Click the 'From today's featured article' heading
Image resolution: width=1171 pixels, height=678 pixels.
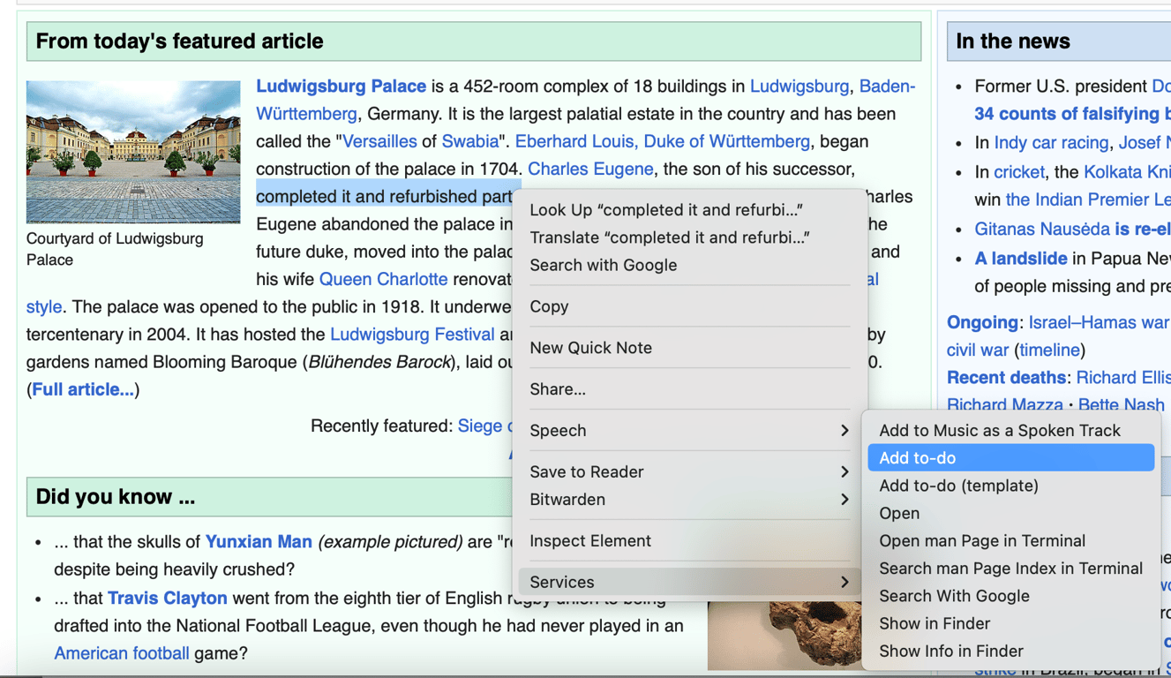click(x=179, y=41)
